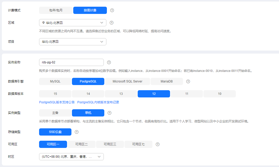Choose 可用区一 availability zone
Image resolution: width=279 pixels, height=167 pixels.
[53, 144]
